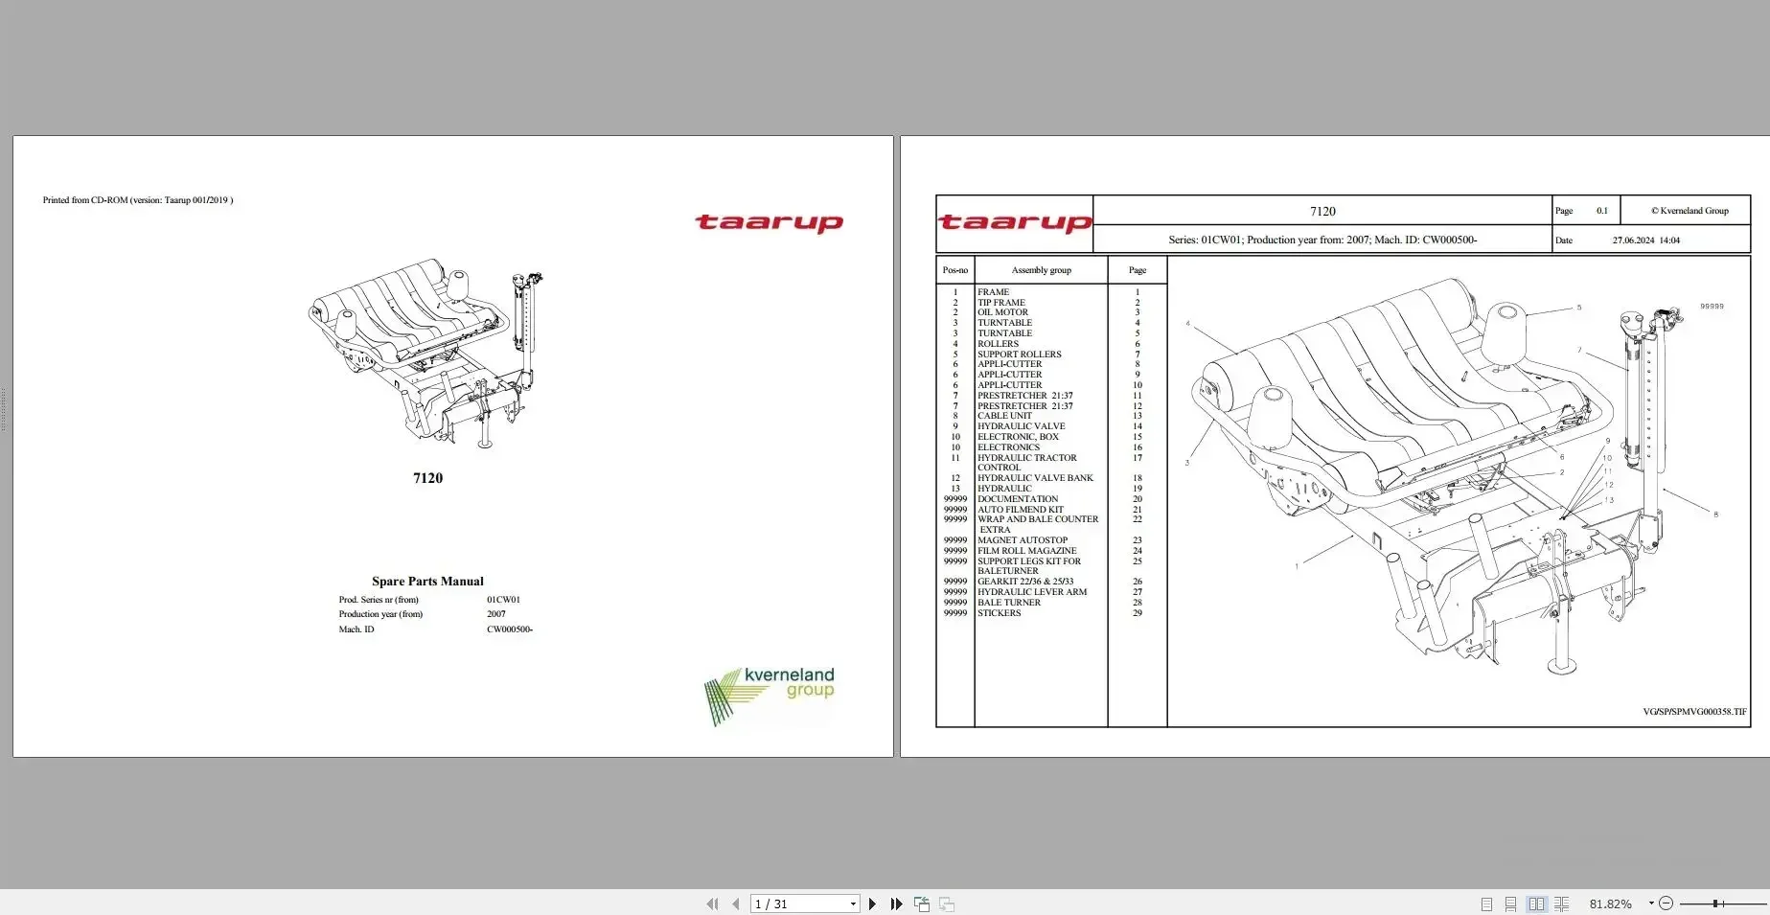
Task: Click the Assembly group column header
Action: (x=1041, y=270)
